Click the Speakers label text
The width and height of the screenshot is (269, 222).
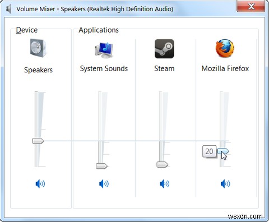(x=38, y=70)
